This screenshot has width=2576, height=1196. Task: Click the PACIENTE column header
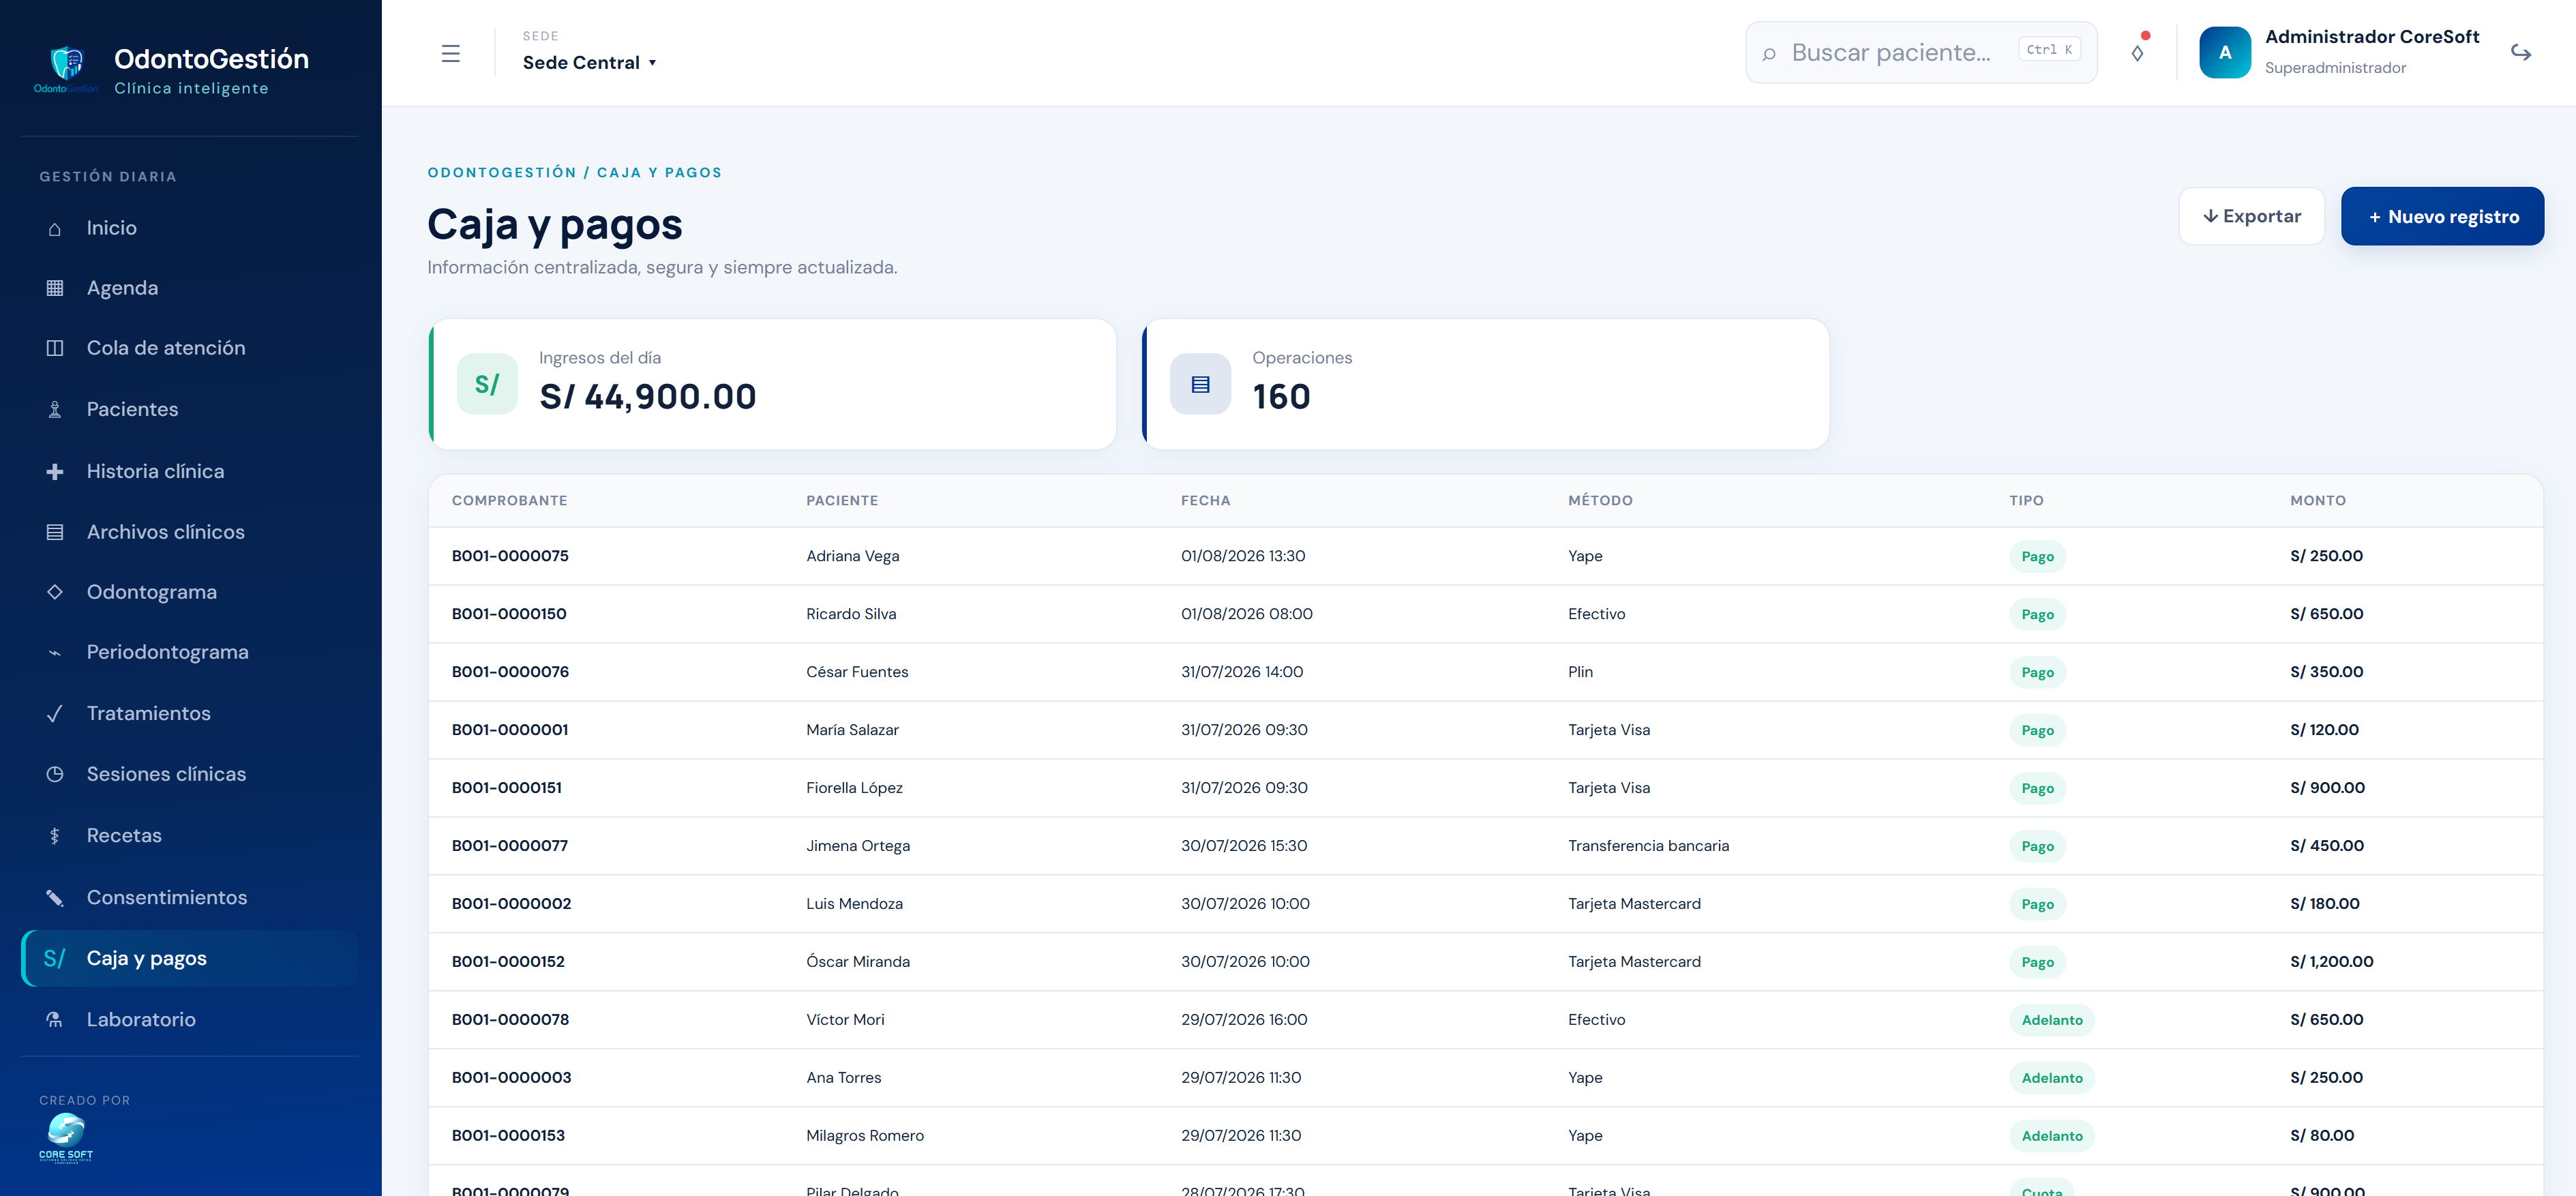pos(842,500)
